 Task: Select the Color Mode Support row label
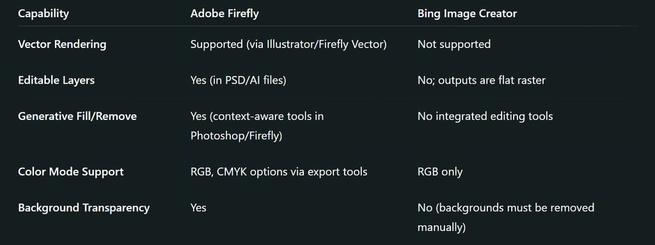pos(70,172)
